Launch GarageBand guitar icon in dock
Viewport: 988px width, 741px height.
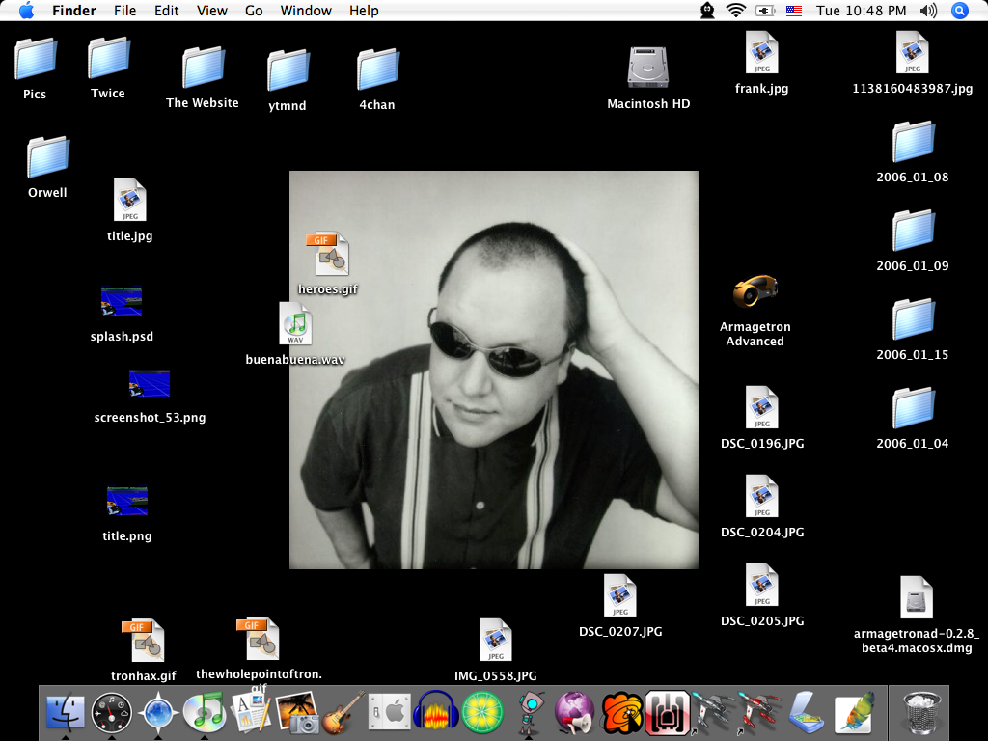(343, 713)
